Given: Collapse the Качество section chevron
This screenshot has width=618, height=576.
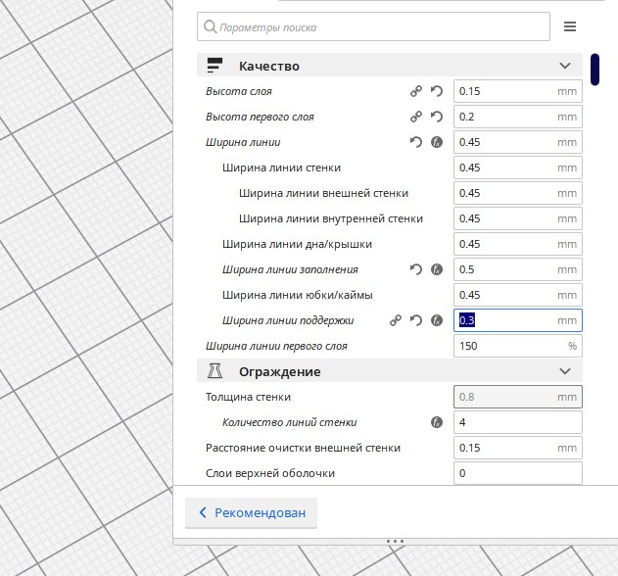Looking at the screenshot, I should point(565,66).
